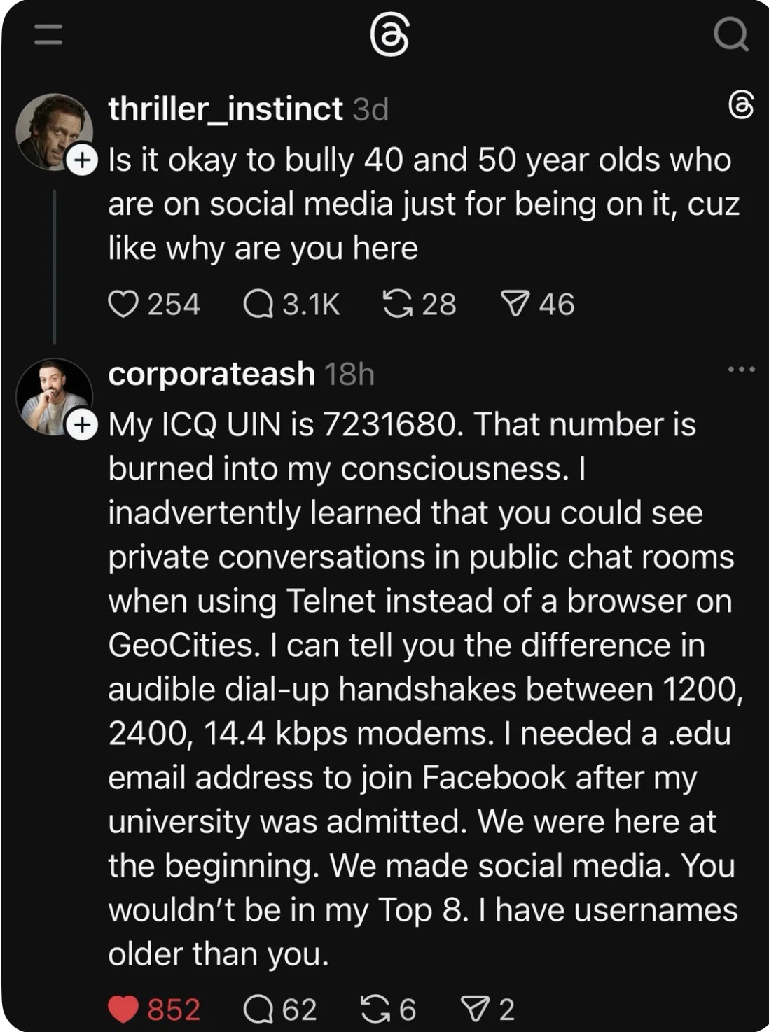Open more options on corporateash's reply
This screenshot has width=769, height=1032.
click(741, 369)
